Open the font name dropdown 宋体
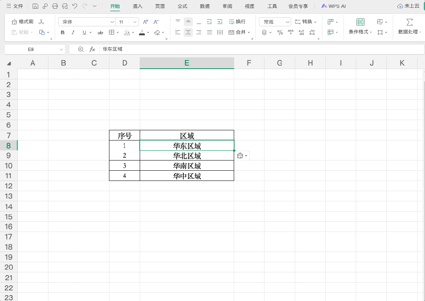The width and height of the screenshot is (425, 301). (x=87, y=22)
